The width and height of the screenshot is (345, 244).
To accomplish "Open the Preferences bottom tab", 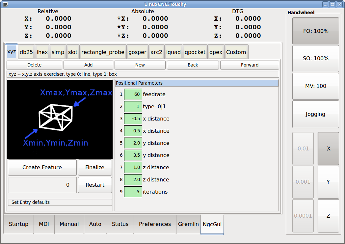I will (155, 224).
